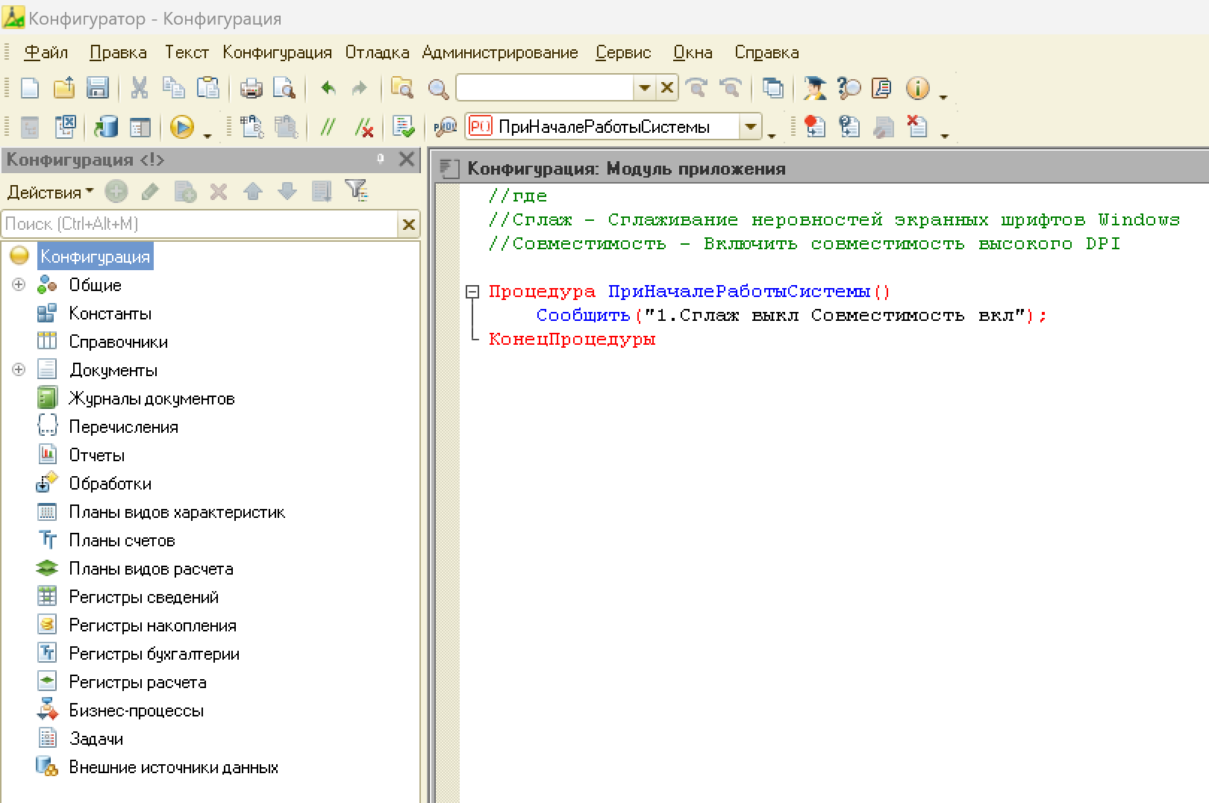The image size is (1209, 803).
Task: Click the Find in files folder icon
Action: [x=402, y=88]
